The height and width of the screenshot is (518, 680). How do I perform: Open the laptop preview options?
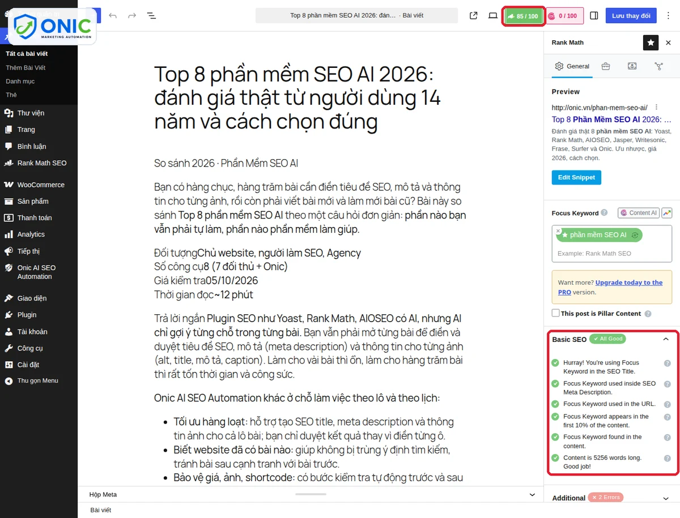(x=493, y=16)
